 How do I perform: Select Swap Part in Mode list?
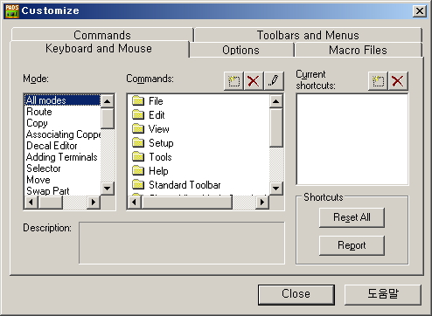point(62,191)
